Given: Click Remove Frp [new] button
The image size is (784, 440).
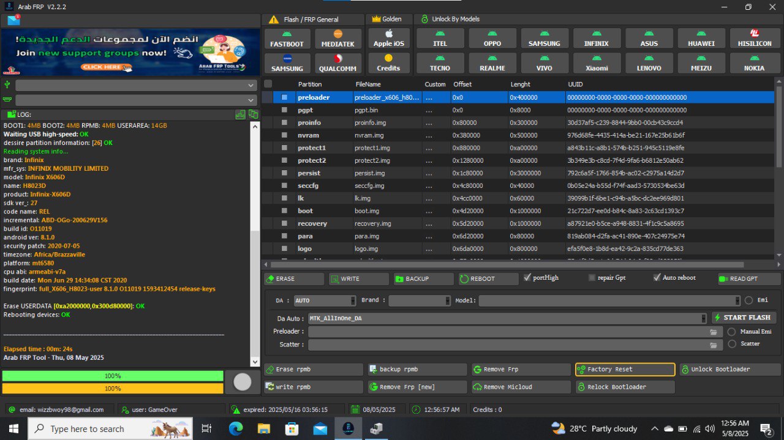Looking at the screenshot, I should (417, 387).
